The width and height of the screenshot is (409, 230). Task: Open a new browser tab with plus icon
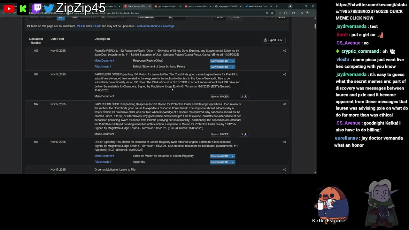(x=277, y=6)
